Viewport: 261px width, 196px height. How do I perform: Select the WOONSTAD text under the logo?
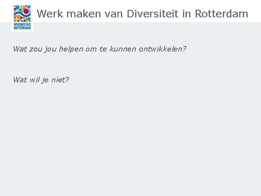coord(22,25)
